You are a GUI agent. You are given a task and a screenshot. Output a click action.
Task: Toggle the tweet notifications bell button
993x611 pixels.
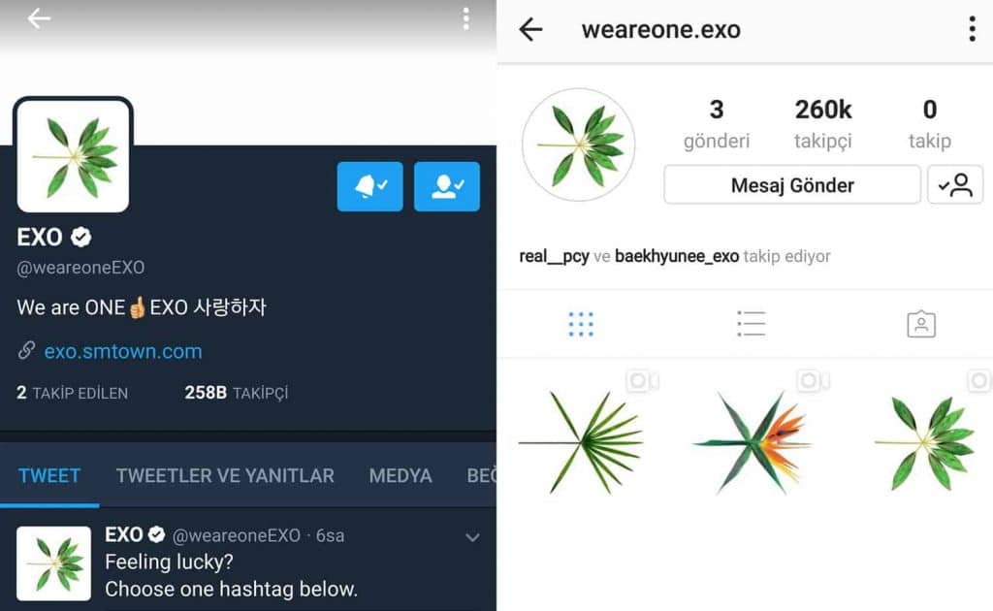(369, 186)
